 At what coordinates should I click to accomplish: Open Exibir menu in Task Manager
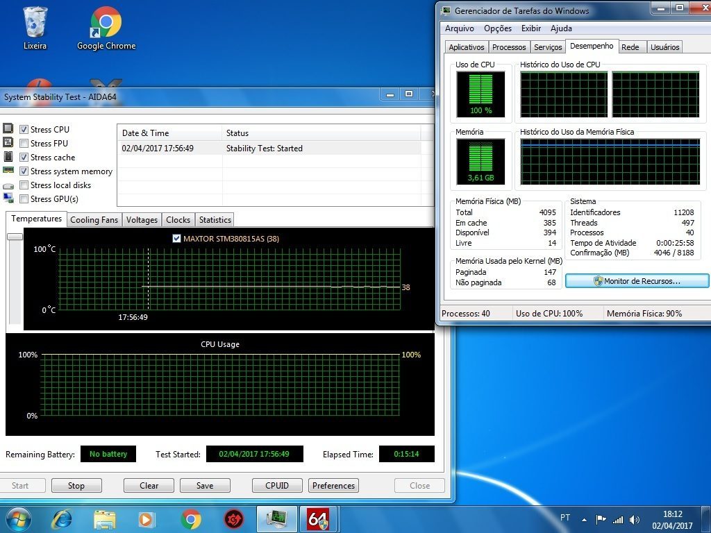coord(531,28)
